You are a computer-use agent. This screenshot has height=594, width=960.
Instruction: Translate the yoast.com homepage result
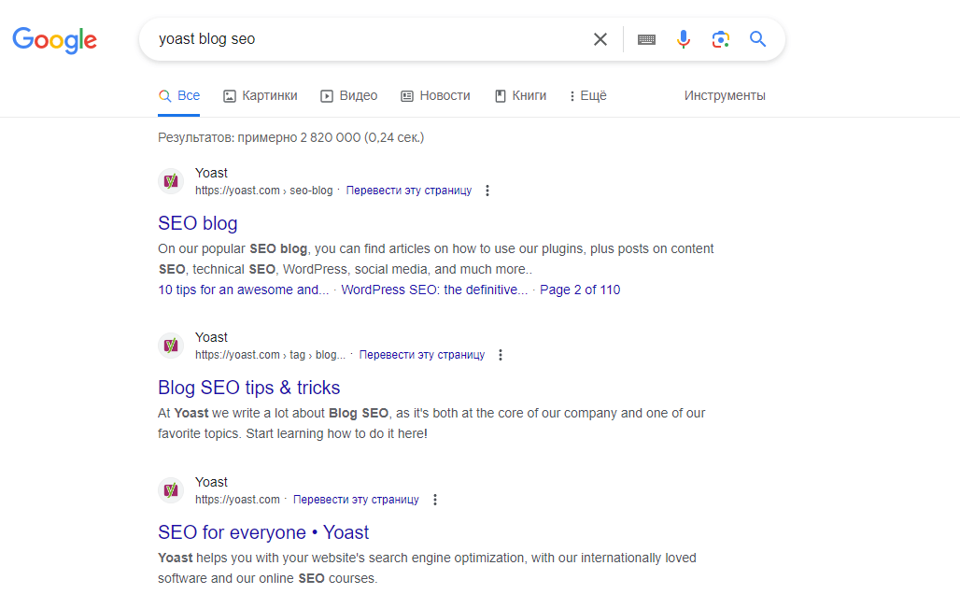356,500
